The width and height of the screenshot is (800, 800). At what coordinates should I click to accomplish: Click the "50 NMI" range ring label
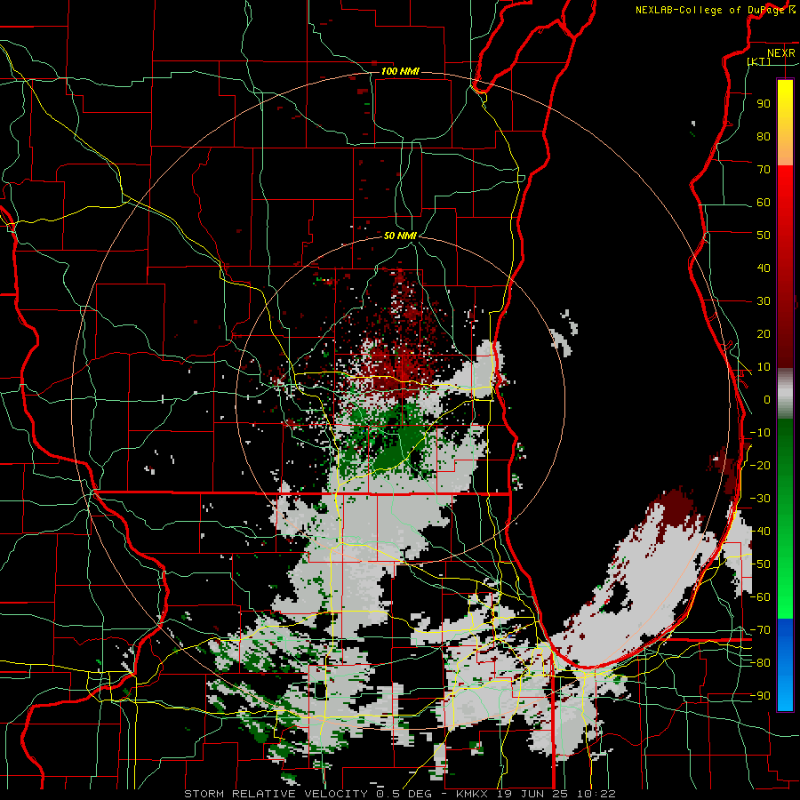point(400,236)
